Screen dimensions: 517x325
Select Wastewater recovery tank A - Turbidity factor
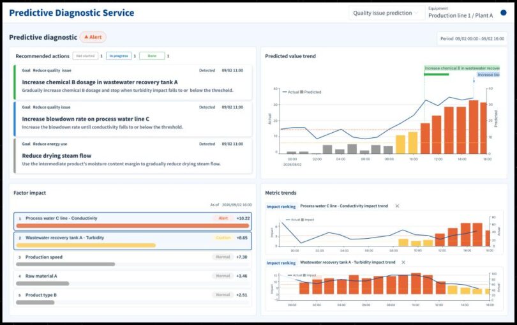pos(133,241)
